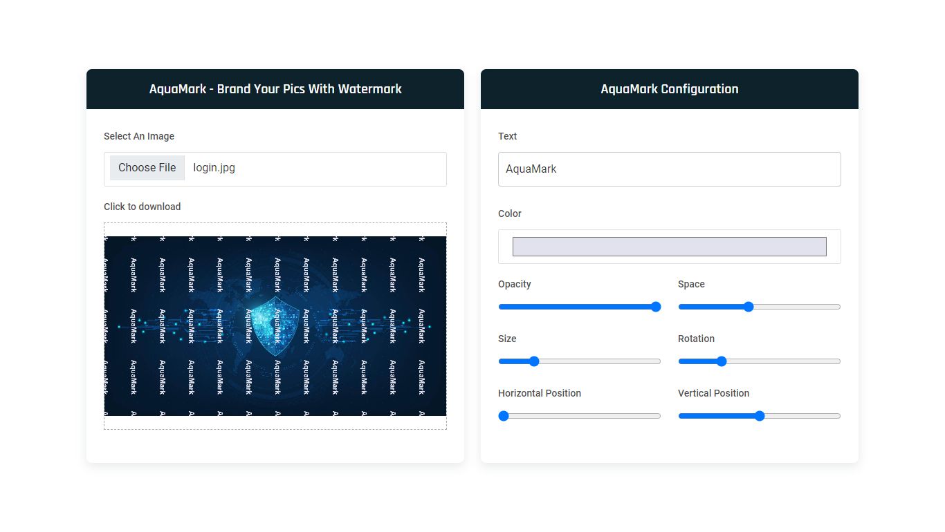The width and height of the screenshot is (945, 532).
Task: Click the "Opacity" label
Action: pyautogui.click(x=515, y=284)
